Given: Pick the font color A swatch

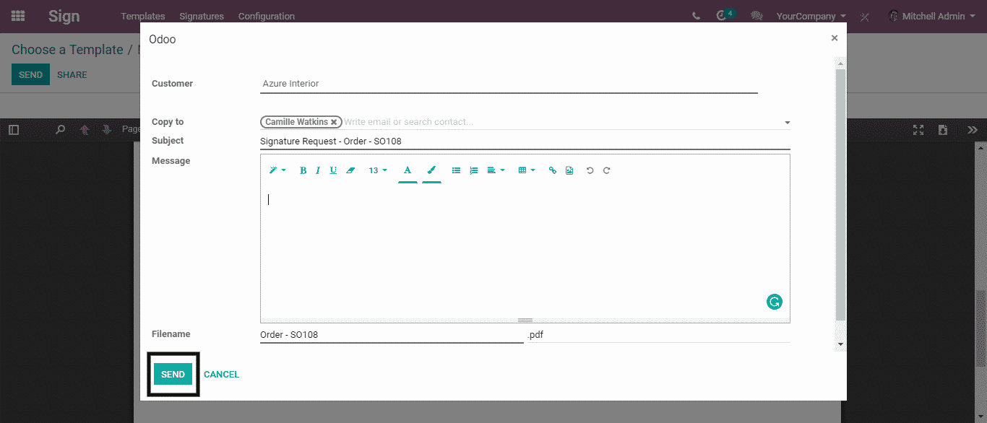Looking at the screenshot, I should pos(408,171).
